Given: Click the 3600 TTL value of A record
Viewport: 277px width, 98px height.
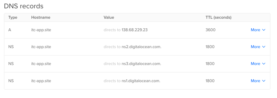Looking at the screenshot, I should click(x=210, y=30).
